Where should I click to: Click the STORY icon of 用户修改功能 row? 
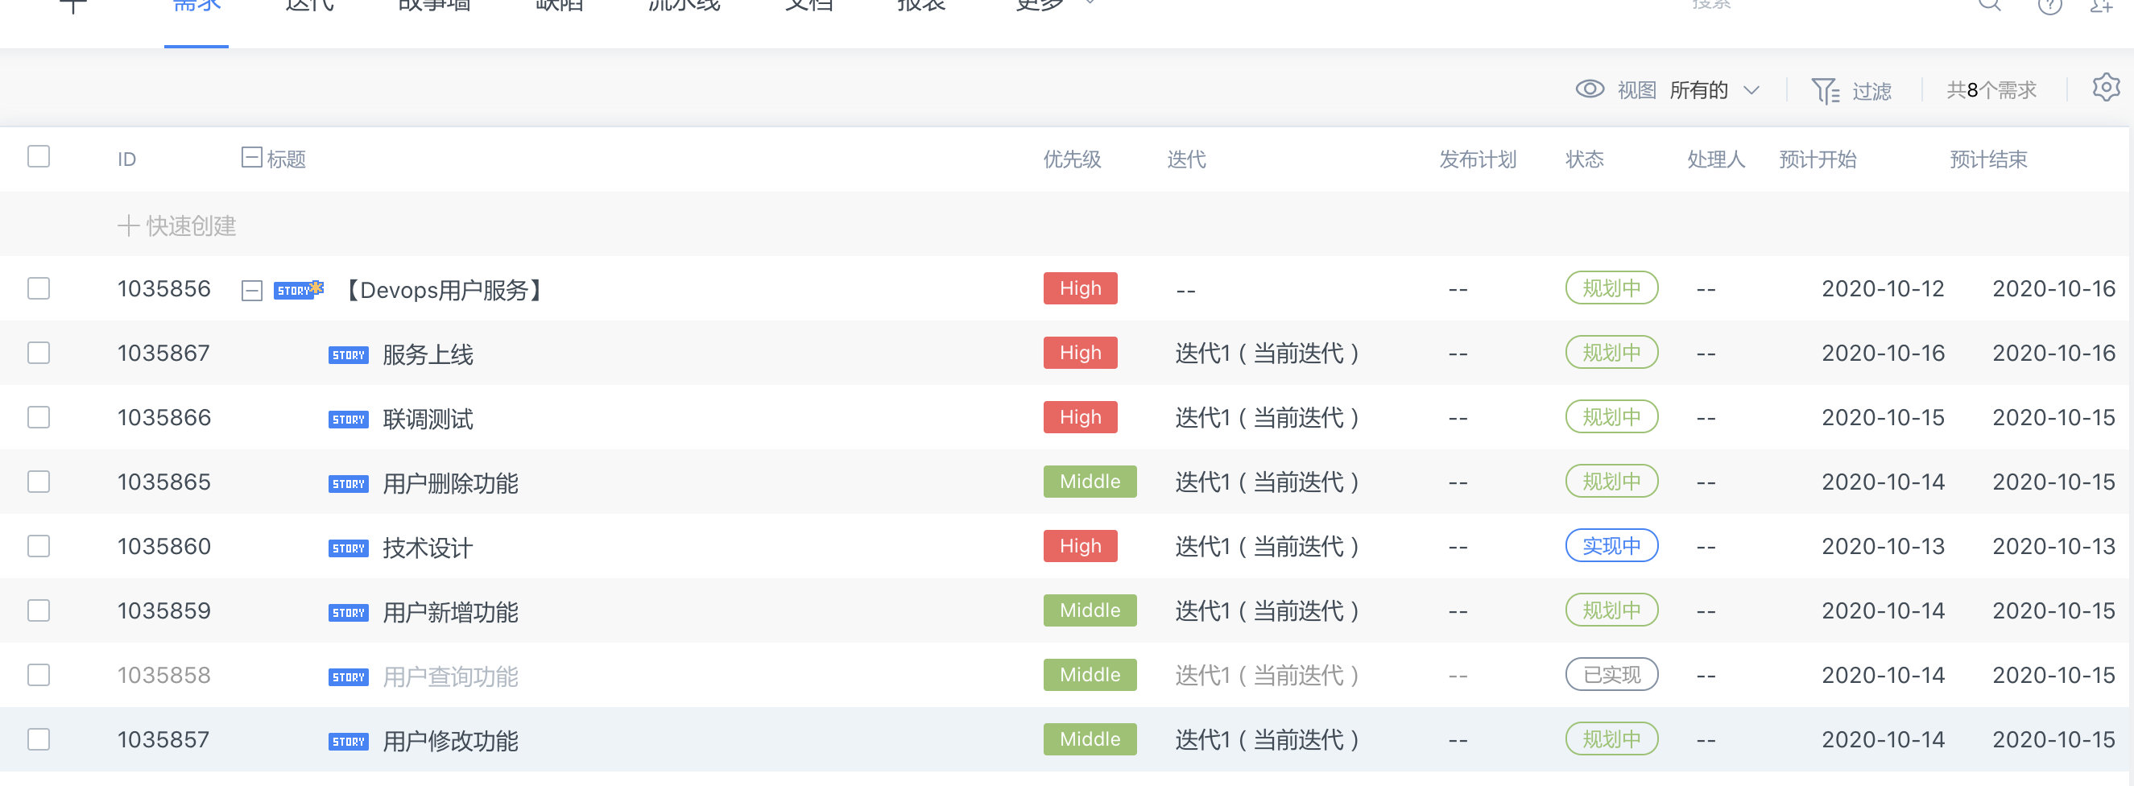click(x=348, y=742)
